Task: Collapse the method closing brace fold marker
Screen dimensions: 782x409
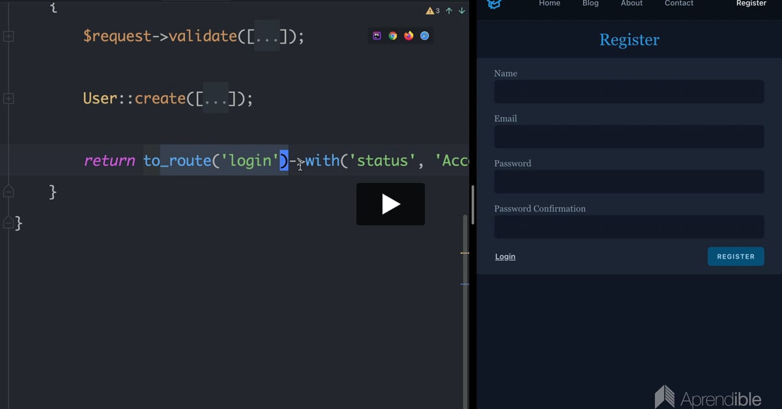Action: pos(8,191)
